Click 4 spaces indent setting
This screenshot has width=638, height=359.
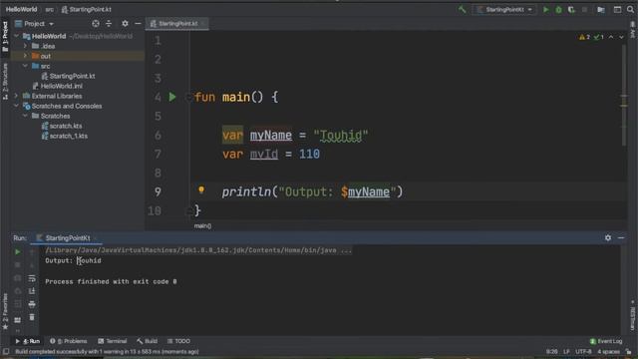608,352
